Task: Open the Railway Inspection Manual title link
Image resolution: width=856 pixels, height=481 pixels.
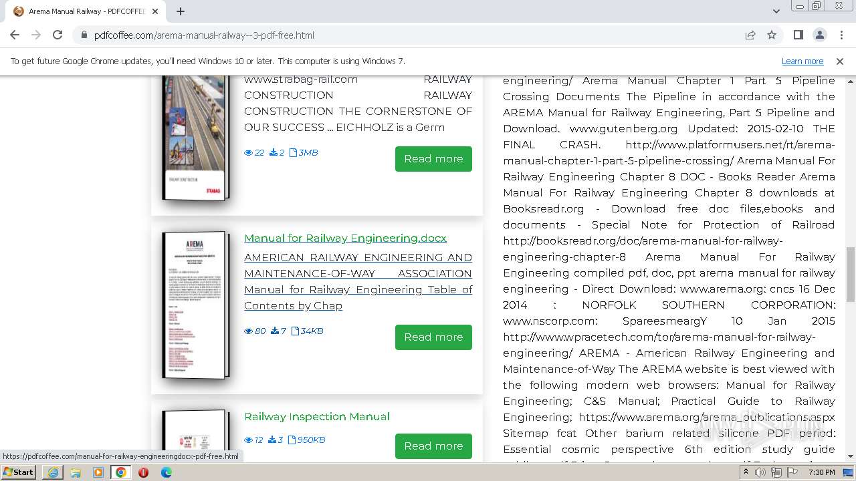Action: tap(317, 417)
